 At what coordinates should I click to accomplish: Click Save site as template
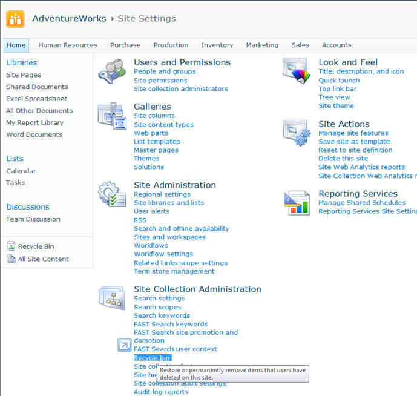coord(354,142)
